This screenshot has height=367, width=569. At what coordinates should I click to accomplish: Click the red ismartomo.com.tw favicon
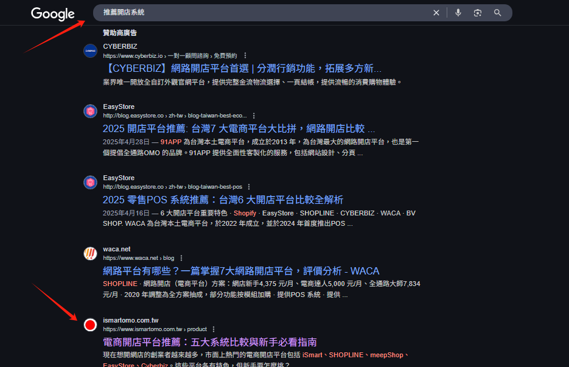coord(90,324)
